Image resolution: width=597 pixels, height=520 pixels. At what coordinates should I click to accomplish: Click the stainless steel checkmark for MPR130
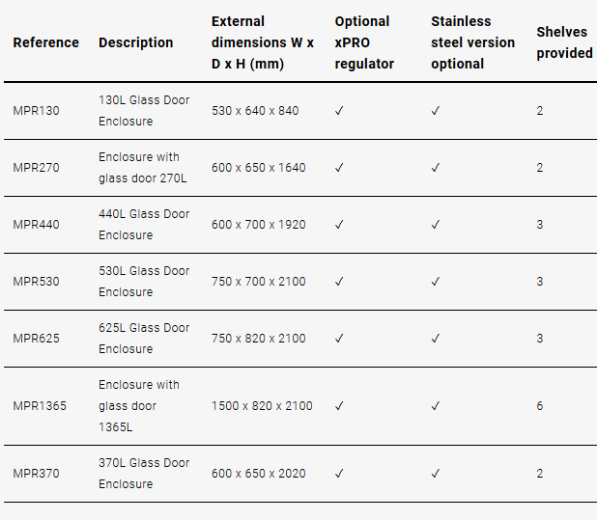[x=436, y=111]
